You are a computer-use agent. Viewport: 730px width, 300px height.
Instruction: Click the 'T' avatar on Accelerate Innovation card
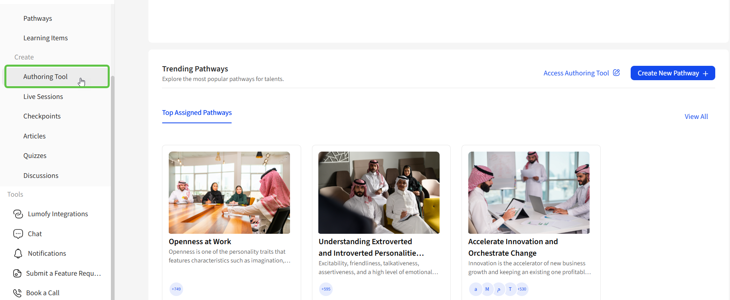(x=510, y=289)
